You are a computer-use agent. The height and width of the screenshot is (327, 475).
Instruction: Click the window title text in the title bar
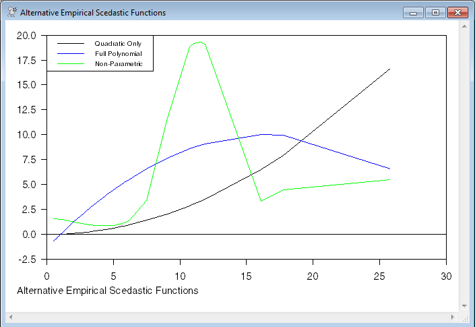point(93,13)
